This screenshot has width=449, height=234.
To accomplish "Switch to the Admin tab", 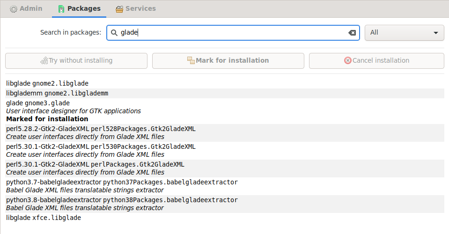I will (26, 8).
